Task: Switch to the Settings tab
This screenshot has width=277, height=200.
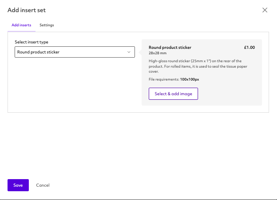Action: [x=47, y=25]
